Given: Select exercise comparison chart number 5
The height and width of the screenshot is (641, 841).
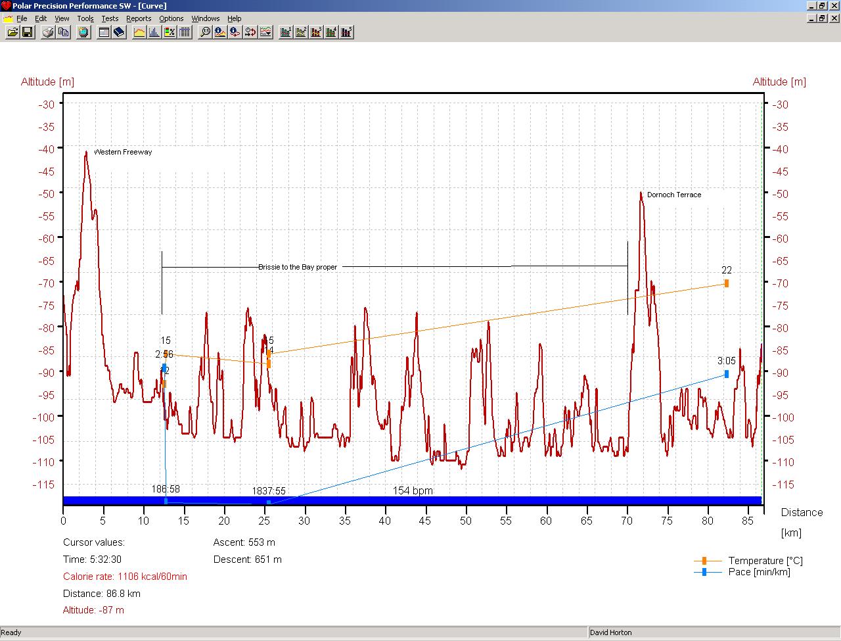Looking at the screenshot, I should 346,32.
